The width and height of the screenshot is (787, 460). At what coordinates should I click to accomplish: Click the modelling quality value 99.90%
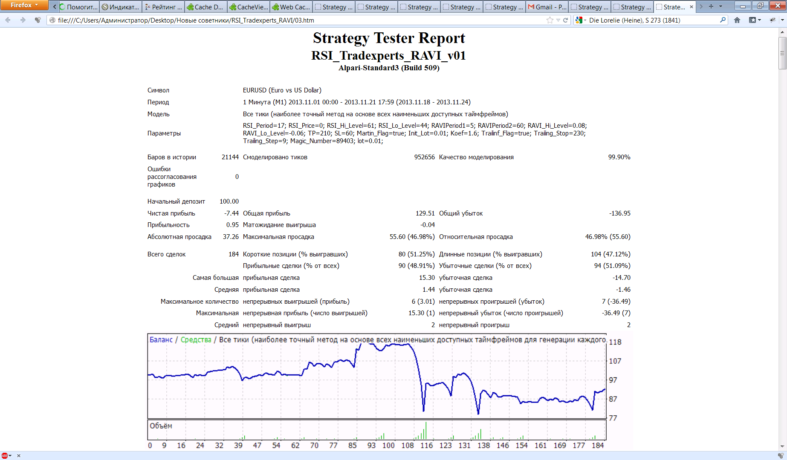point(619,157)
